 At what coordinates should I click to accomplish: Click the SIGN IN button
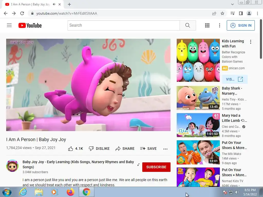pyautogui.click(x=241, y=25)
